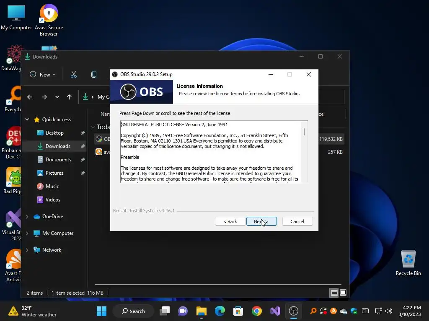Collapse the Quick access tree section
The height and width of the screenshot is (321, 429).
27,119
